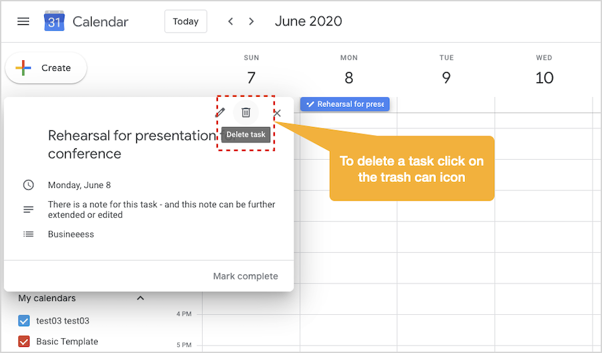This screenshot has height=353, width=602.
Task: Click the pencil edit task icon
Action: pyautogui.click(x=220, y=112)
